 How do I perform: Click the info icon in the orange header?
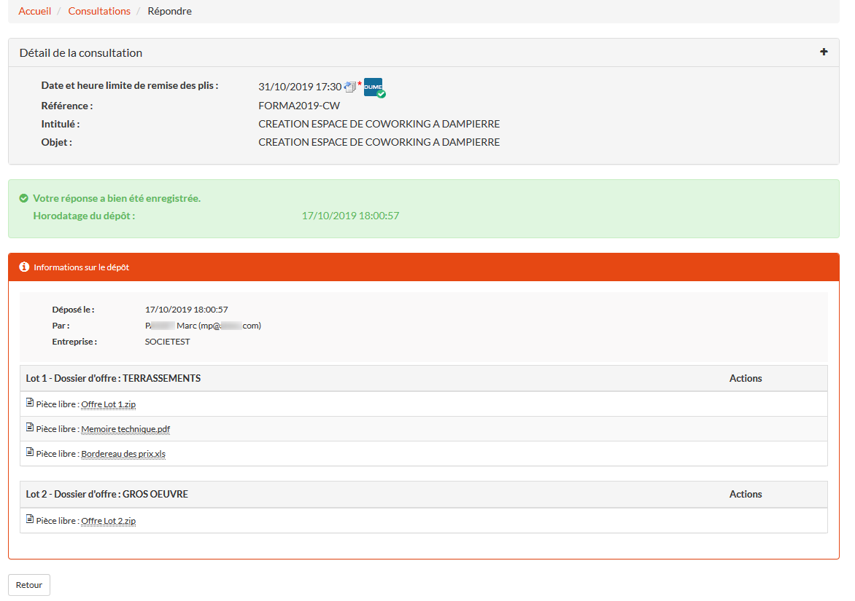point(24,267)
